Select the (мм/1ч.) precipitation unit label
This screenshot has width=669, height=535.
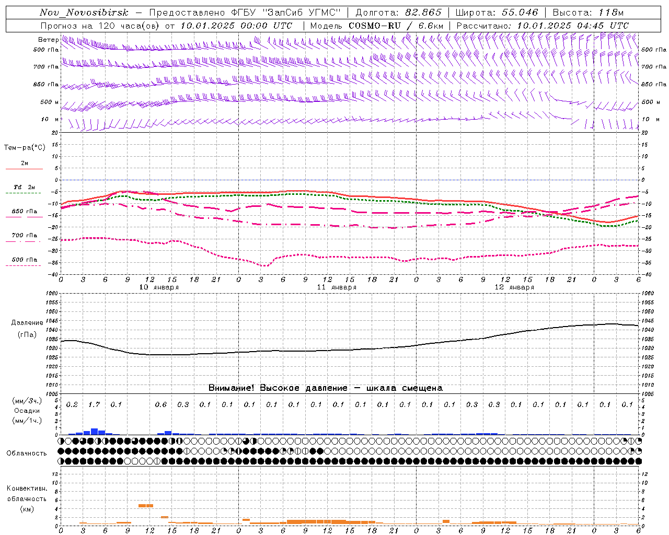click(27, 420)
